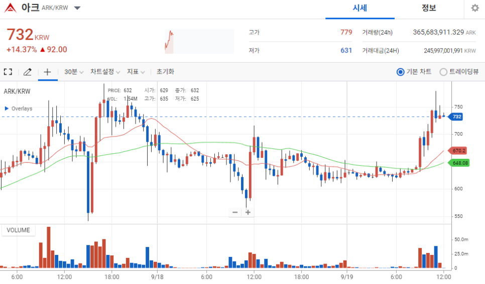485x284 pixels.
Task: Open the 차트설정 dropdown
Action: tap(105, 72)
